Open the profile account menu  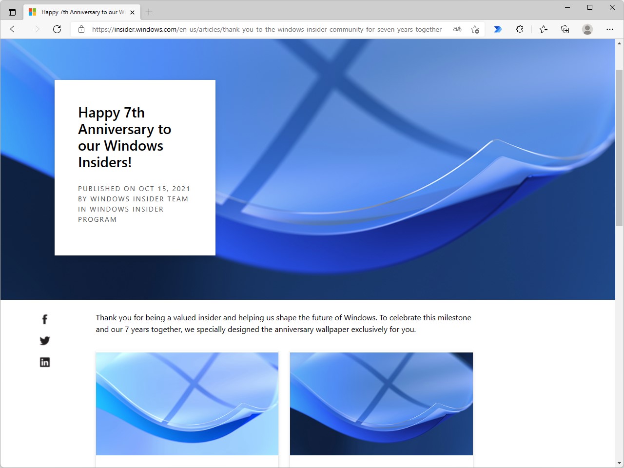coord(587,29)
